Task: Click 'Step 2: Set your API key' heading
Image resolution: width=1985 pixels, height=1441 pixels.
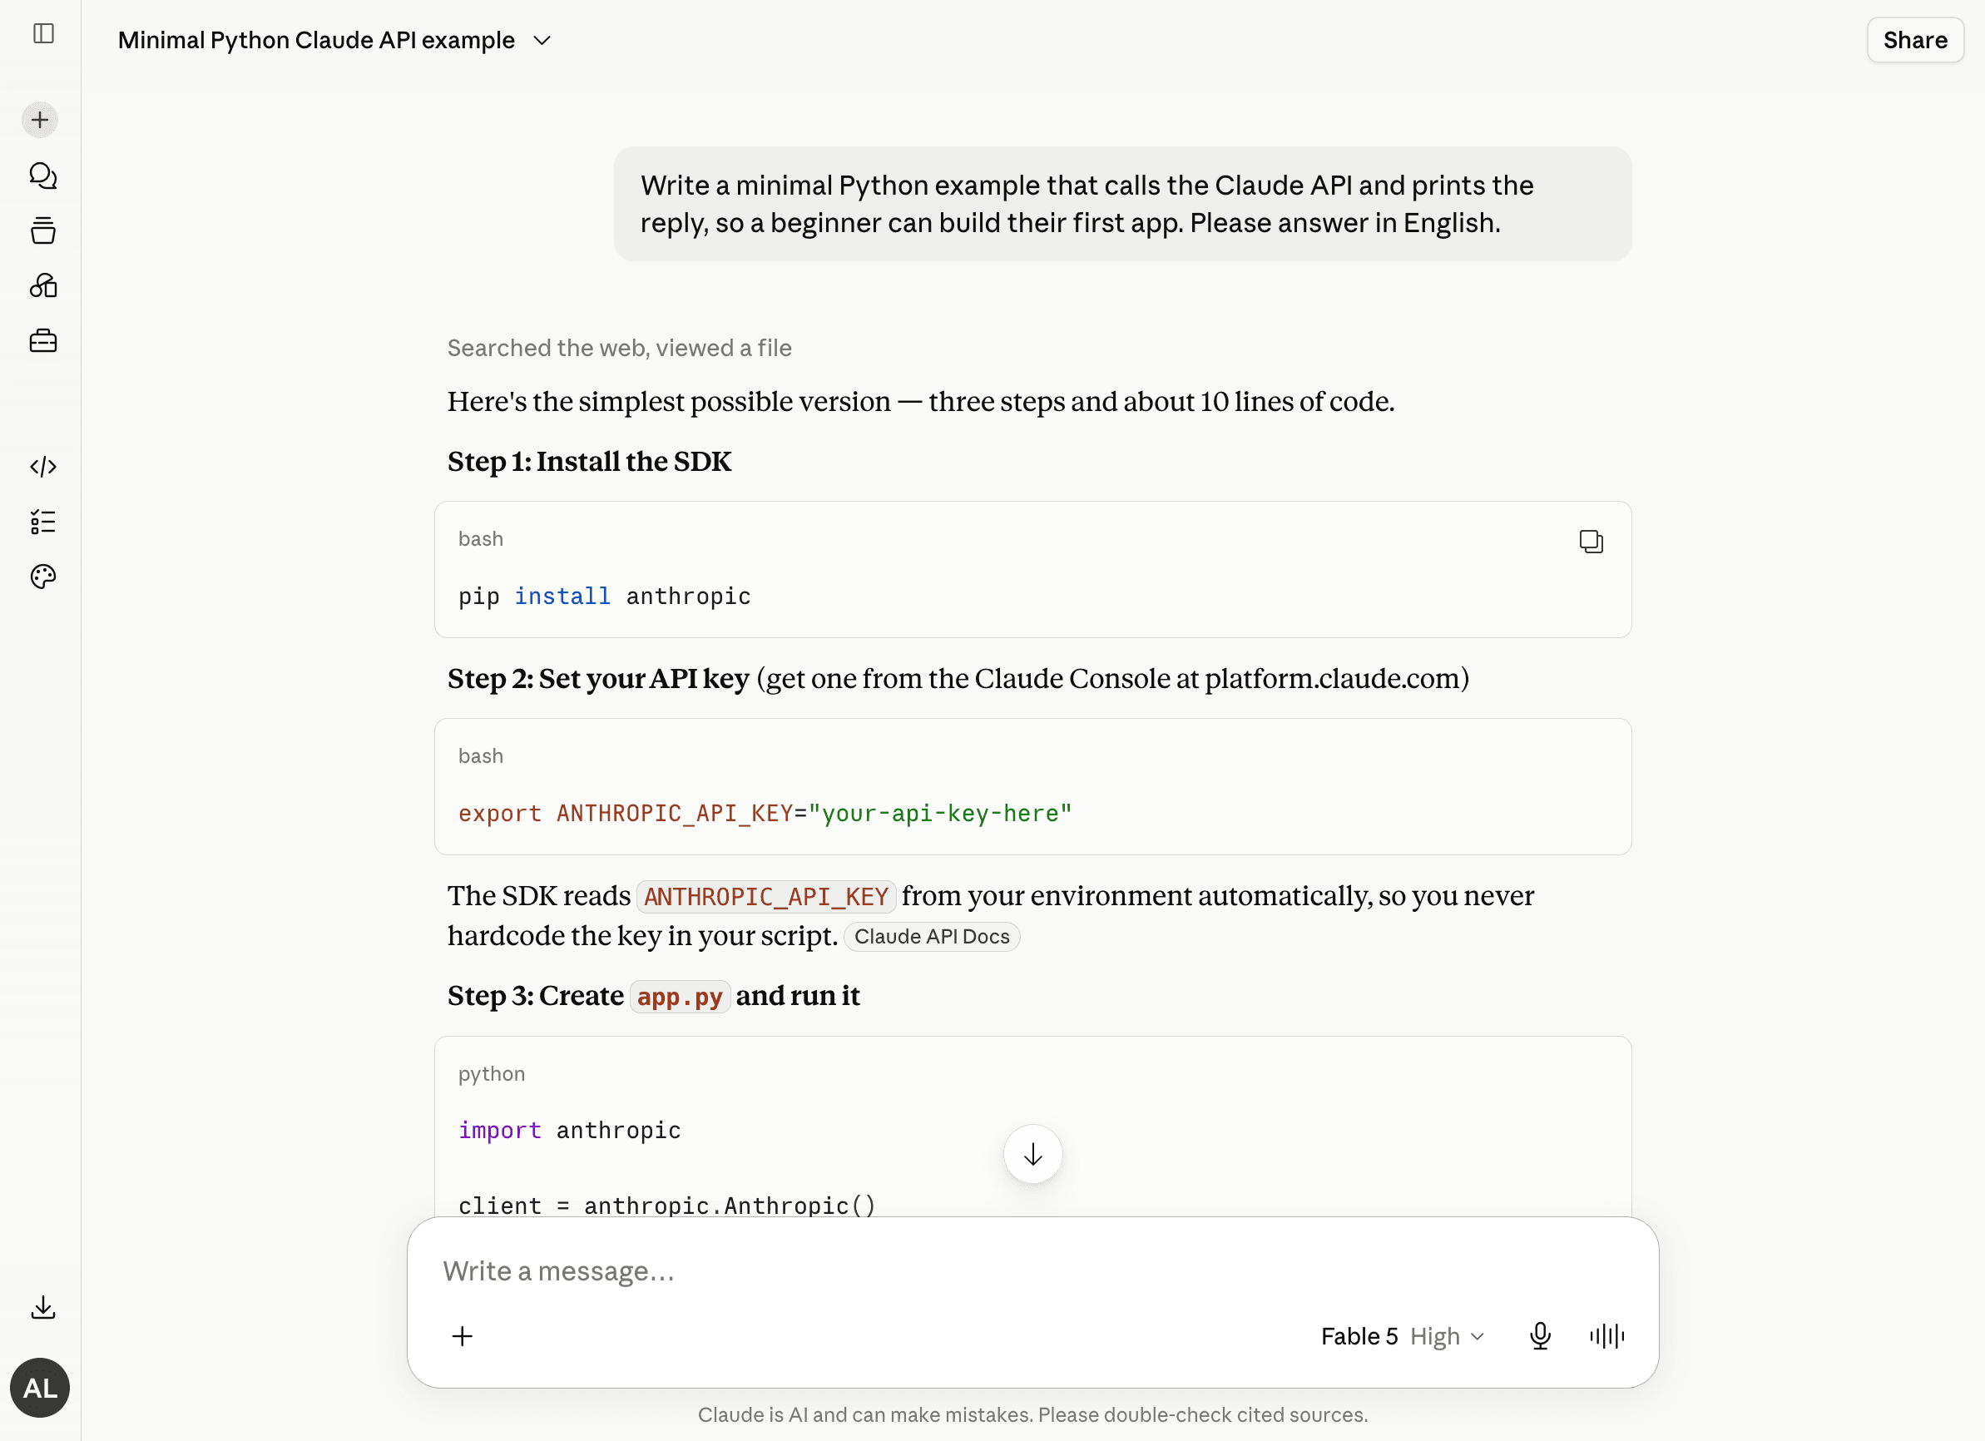Action: coord(598,678)
